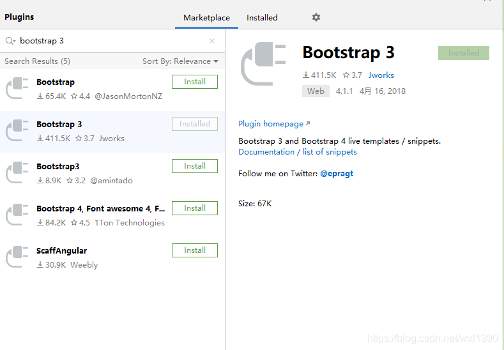Install the Bootstrap plugin by @JasonMortonNZ

click(x=195, y=82)
